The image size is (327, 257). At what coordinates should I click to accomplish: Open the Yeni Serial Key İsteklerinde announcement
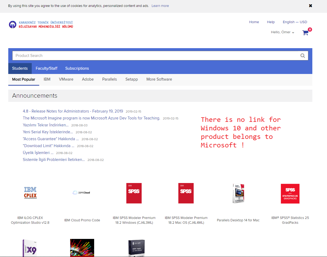(48, 132)
